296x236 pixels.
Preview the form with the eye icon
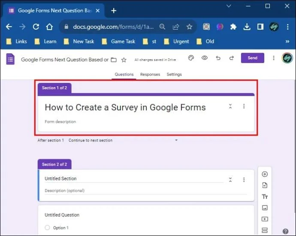click(205, 58)
